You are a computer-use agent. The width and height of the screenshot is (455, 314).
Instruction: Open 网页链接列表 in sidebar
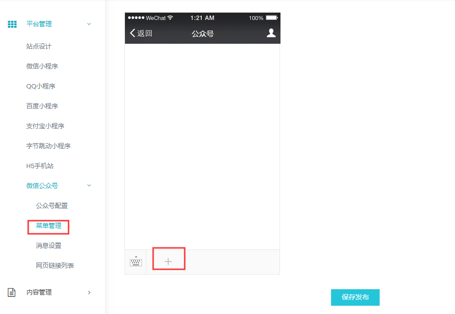[55, 265]
